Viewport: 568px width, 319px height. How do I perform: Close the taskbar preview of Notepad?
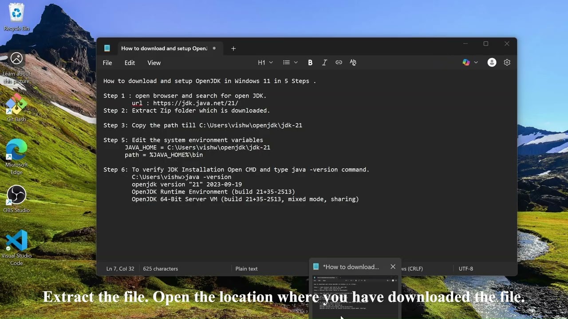pos(393,267)
